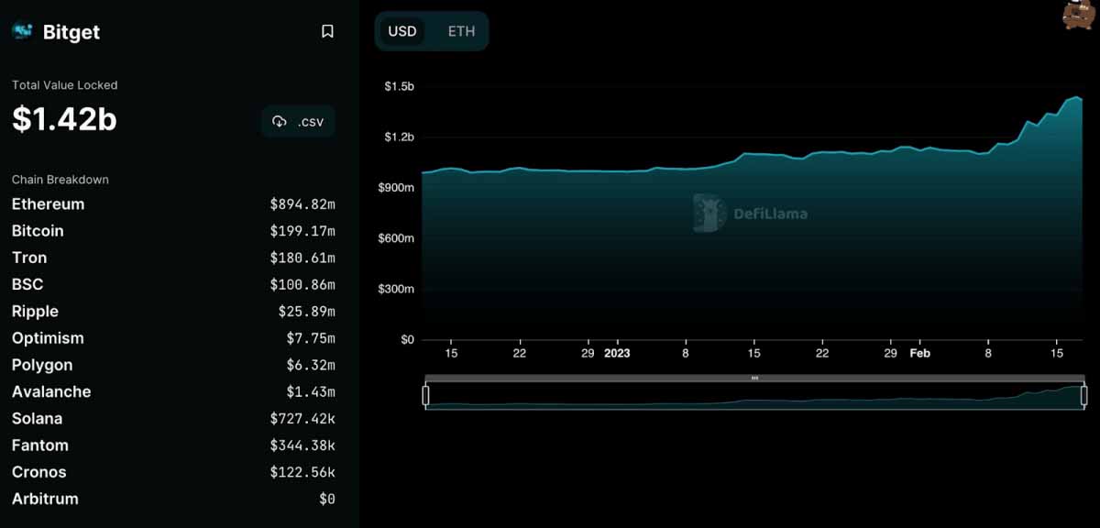Select Bitcoin chain row
1100x528 pixels.
173,231
